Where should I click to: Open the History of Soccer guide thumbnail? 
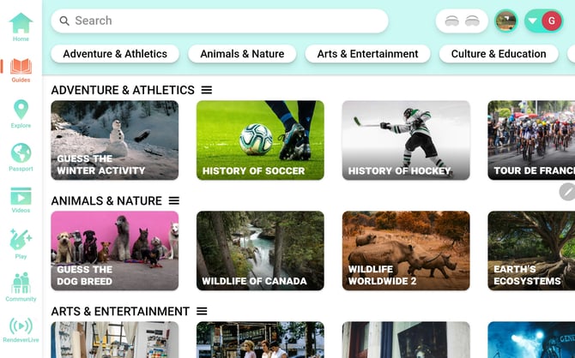tap(260, 140)
